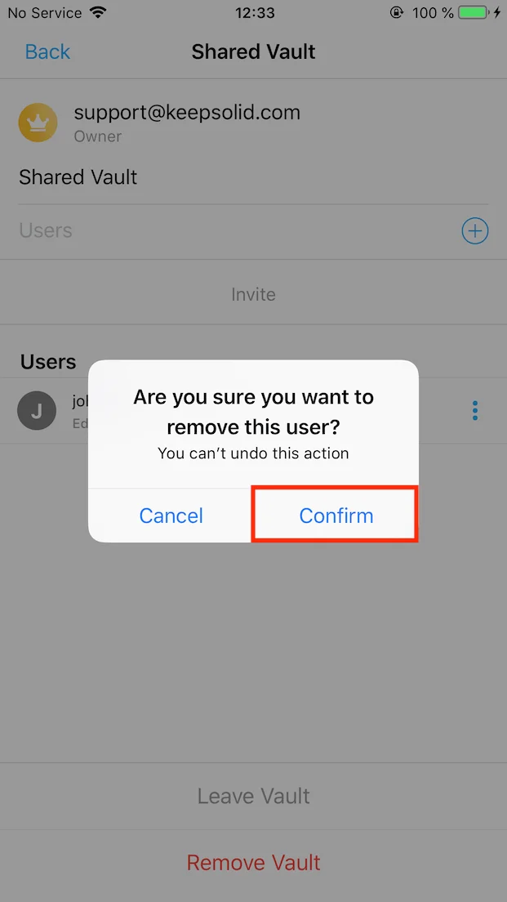This screenshot has height=902, width=507.
Task: Tap the gray J user avatar
Action: 37,411
